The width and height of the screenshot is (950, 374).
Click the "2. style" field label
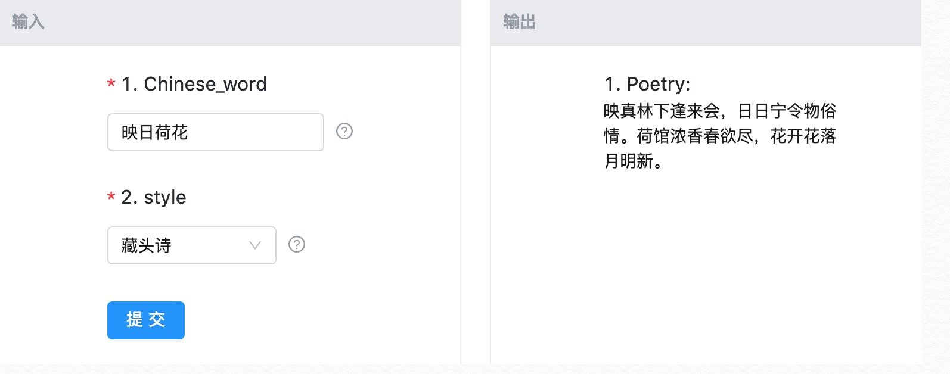coord(153,197)
